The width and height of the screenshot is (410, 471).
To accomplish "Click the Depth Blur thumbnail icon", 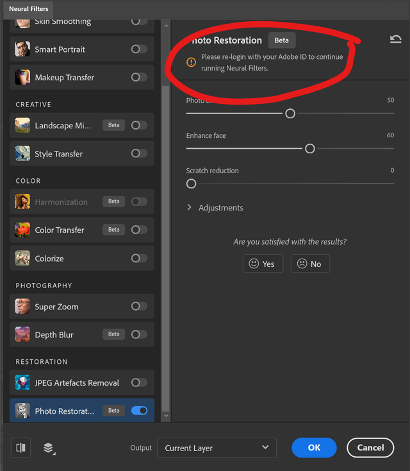I will tap(22, 334).
